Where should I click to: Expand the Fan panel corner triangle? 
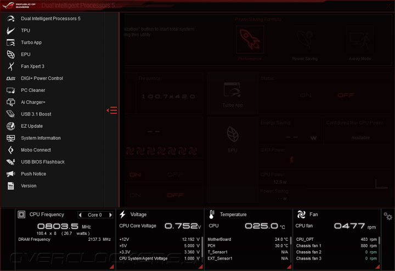point(377,267)
